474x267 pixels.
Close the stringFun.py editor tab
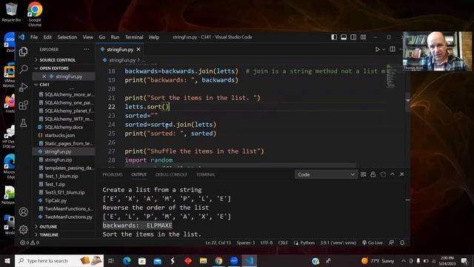click(138, 50)
